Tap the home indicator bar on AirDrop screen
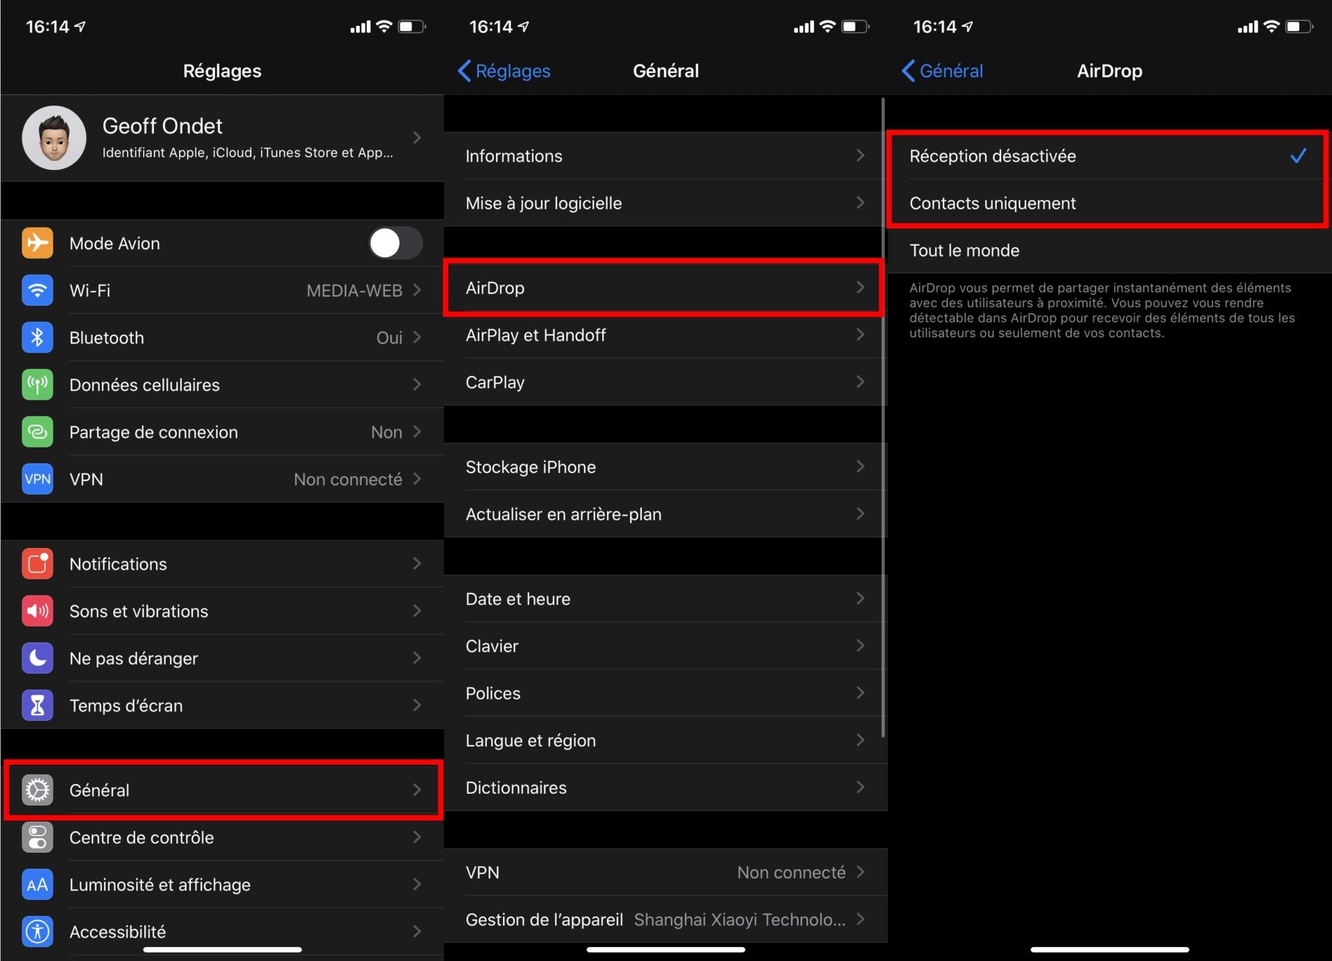 point(1109,949)
